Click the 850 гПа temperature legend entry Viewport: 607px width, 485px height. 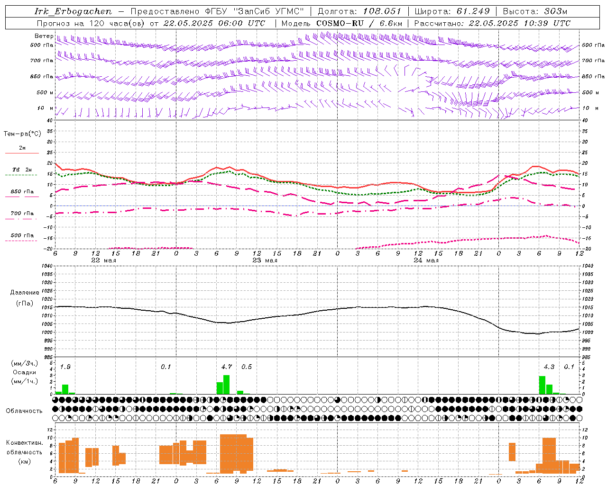pyautogui.click(x=22, y=192)
